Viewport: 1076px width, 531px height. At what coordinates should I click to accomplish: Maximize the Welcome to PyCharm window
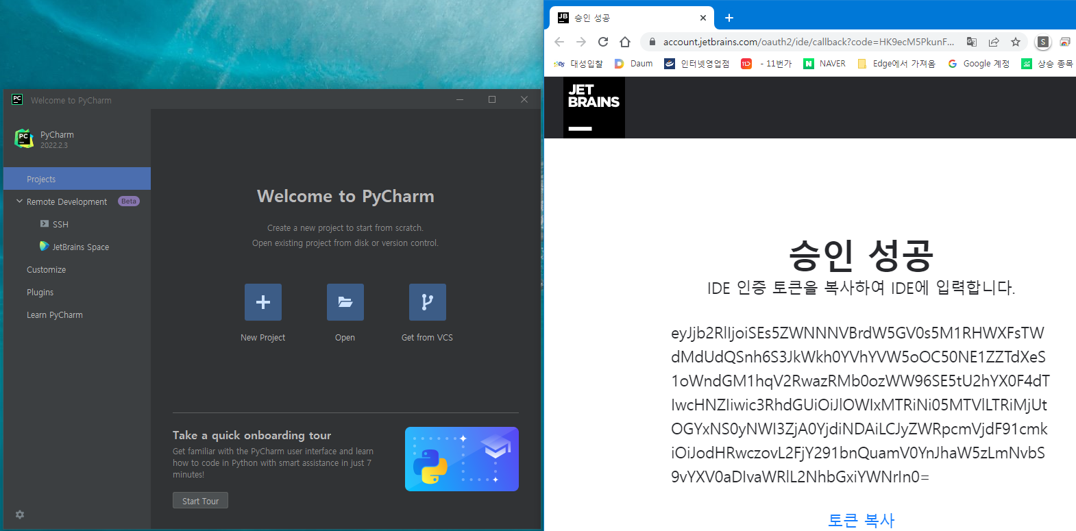point(492,99)
